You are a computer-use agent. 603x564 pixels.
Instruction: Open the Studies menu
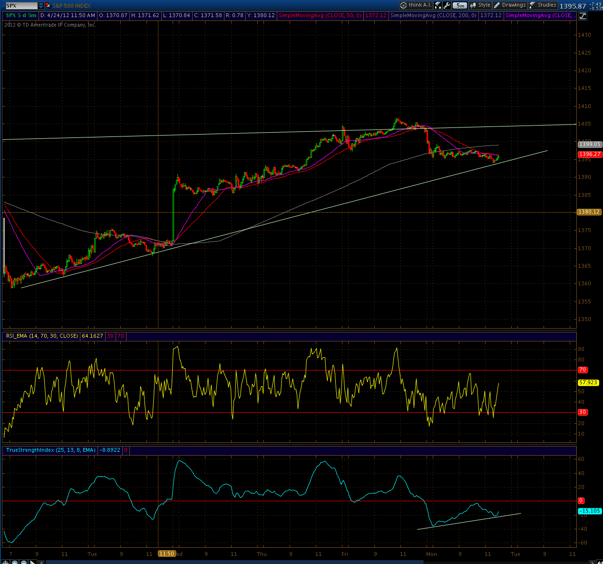(x=543, y=5)
